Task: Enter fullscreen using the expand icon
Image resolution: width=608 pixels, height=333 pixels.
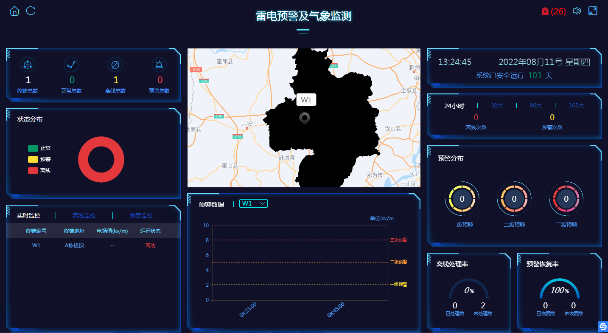Action: [593, 10]
